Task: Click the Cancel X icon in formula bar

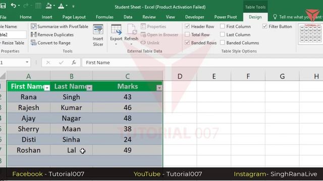Action: click(48, 62)
